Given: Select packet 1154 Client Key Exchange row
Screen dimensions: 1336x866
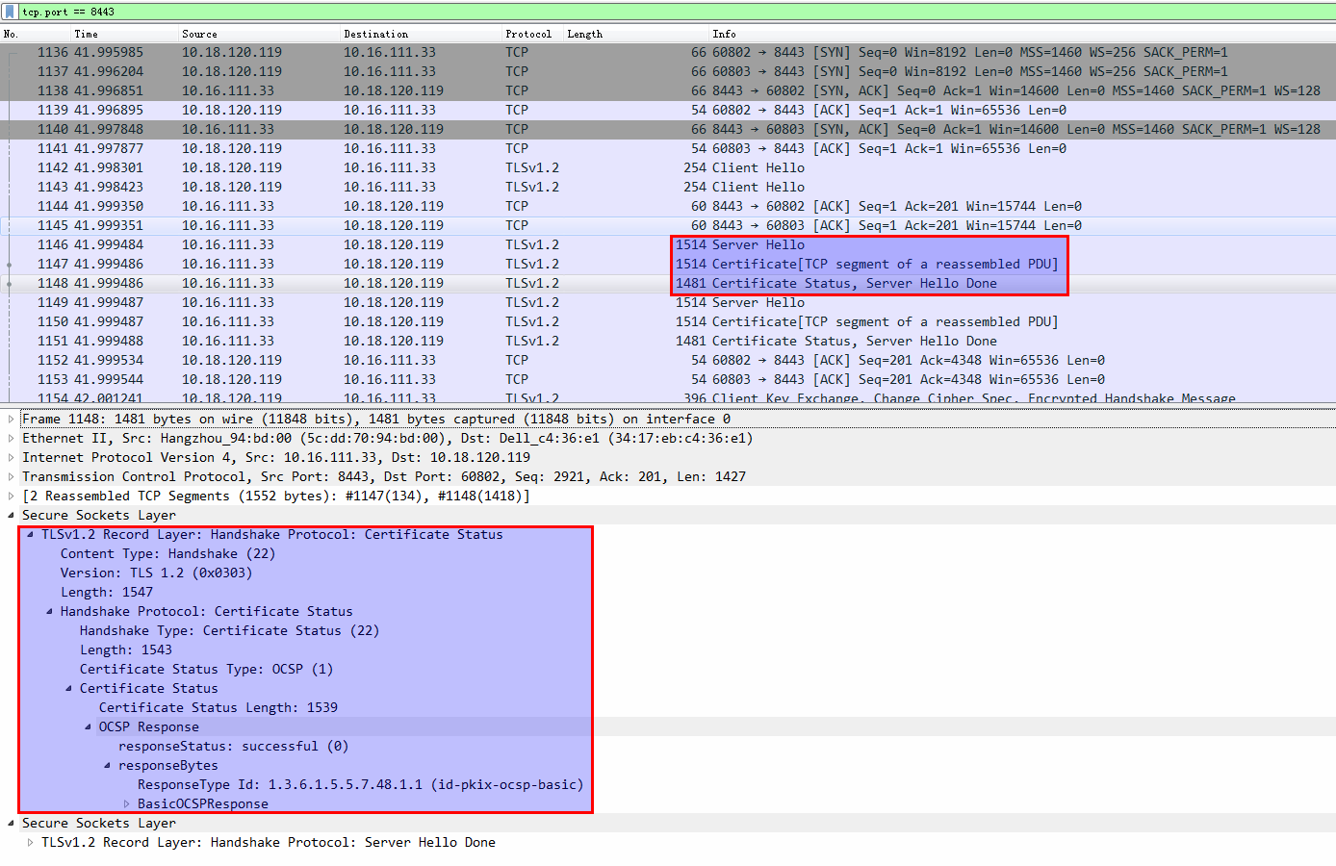Looking at the screenshot, I should [668, 396].
